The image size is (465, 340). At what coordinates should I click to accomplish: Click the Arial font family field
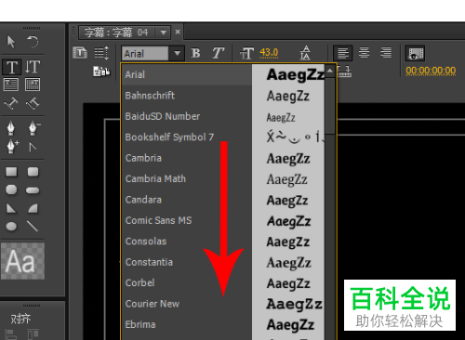tap(145, 53)
